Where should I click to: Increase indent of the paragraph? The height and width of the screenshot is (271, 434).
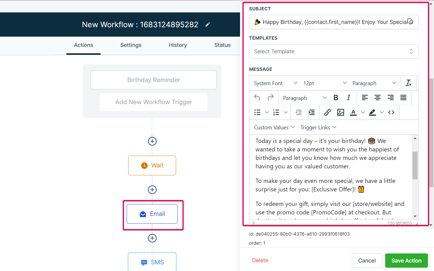tap(311, 112)
